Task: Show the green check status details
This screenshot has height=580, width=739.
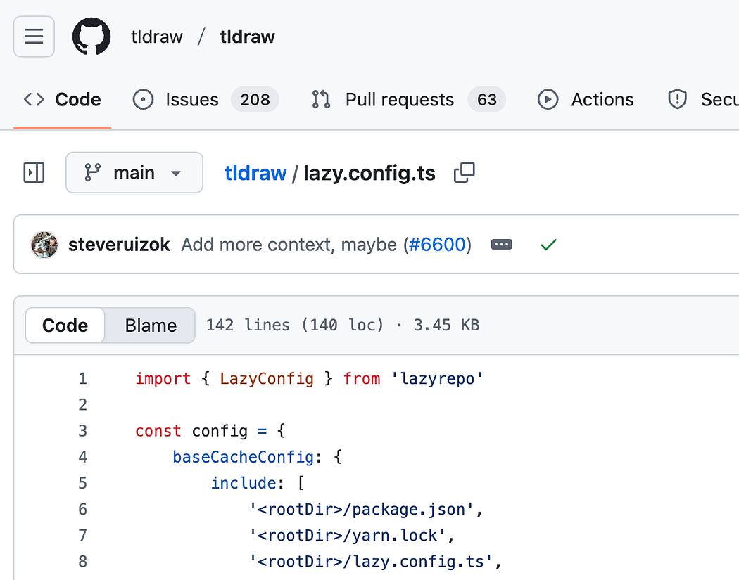Action: pos(548,245)
